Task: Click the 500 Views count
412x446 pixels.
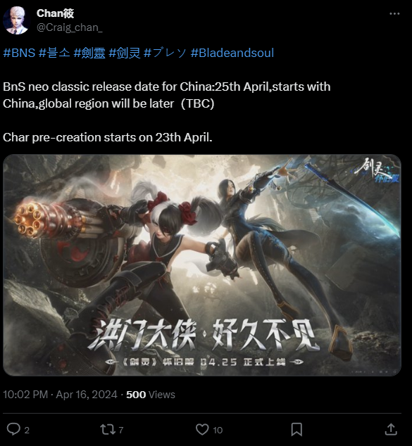Action: (151, 395)
